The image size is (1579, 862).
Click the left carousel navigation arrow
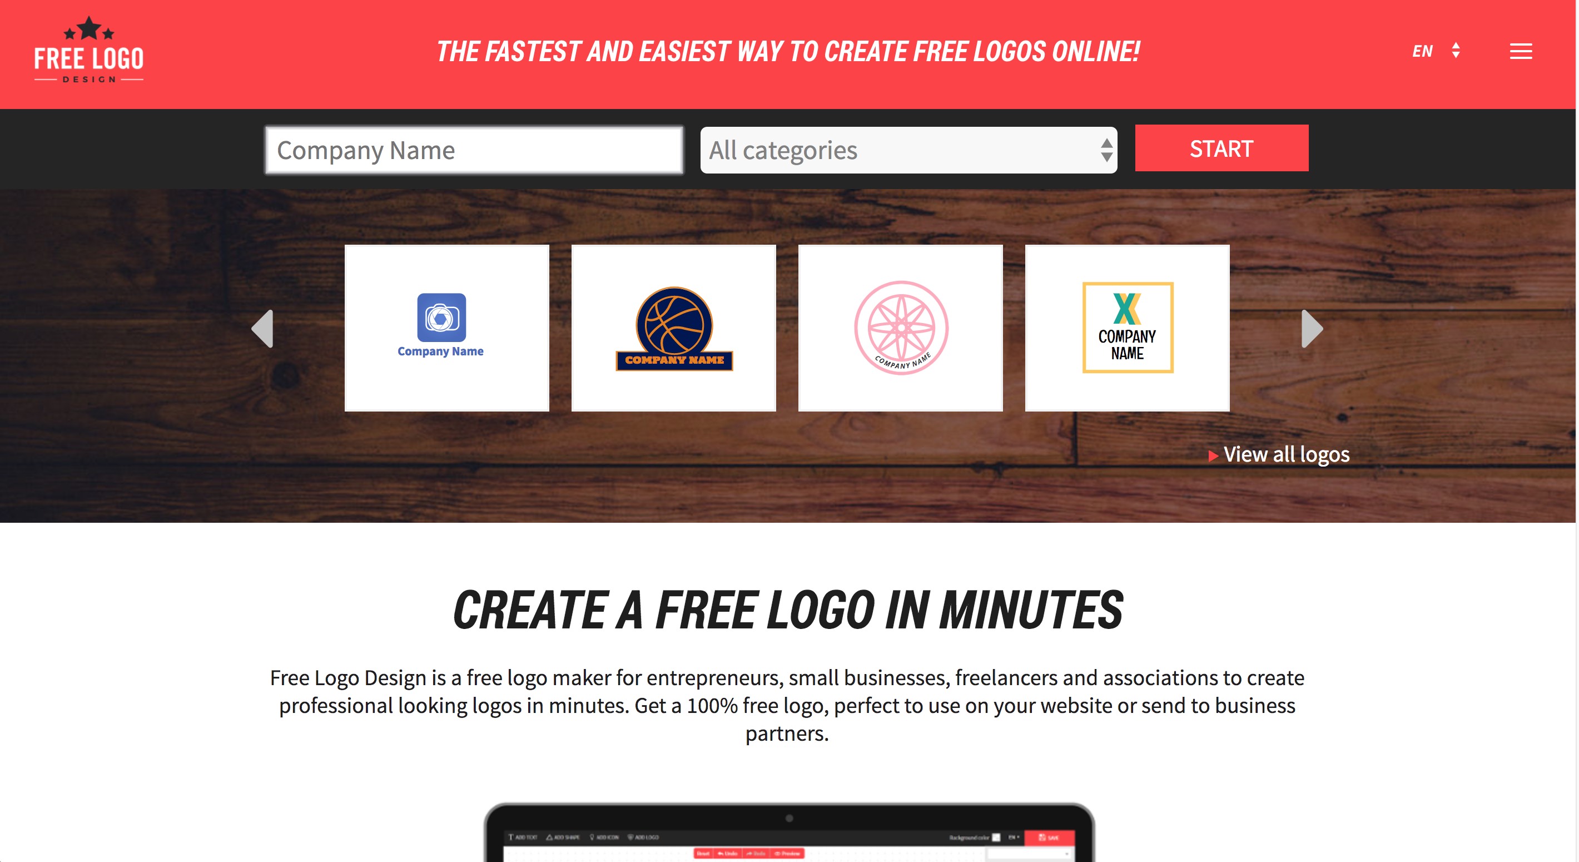click(261, 328)
